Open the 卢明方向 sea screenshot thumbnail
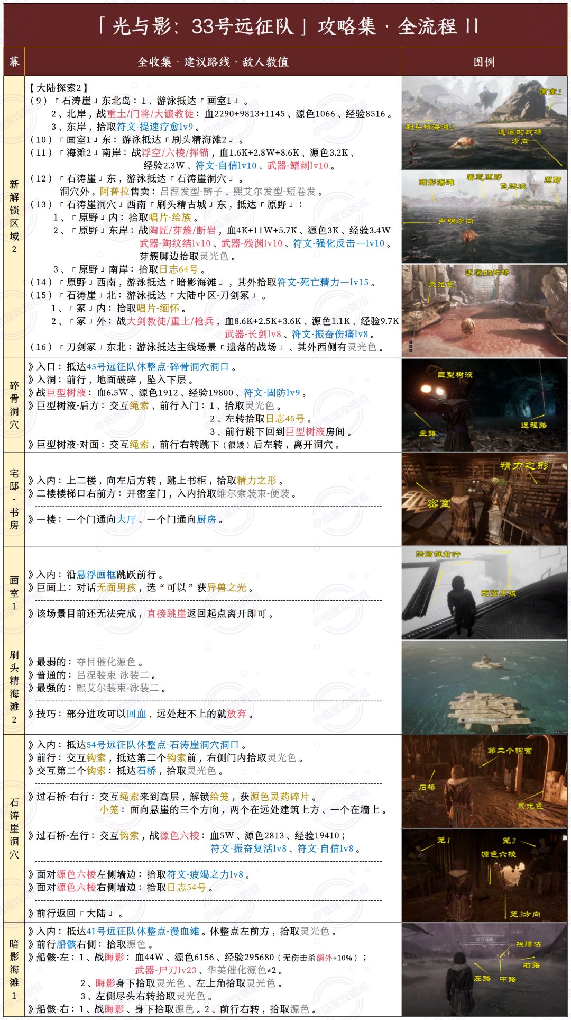Screen dimensions: 571x1020 pyautogui.click(x=484, y=216)
